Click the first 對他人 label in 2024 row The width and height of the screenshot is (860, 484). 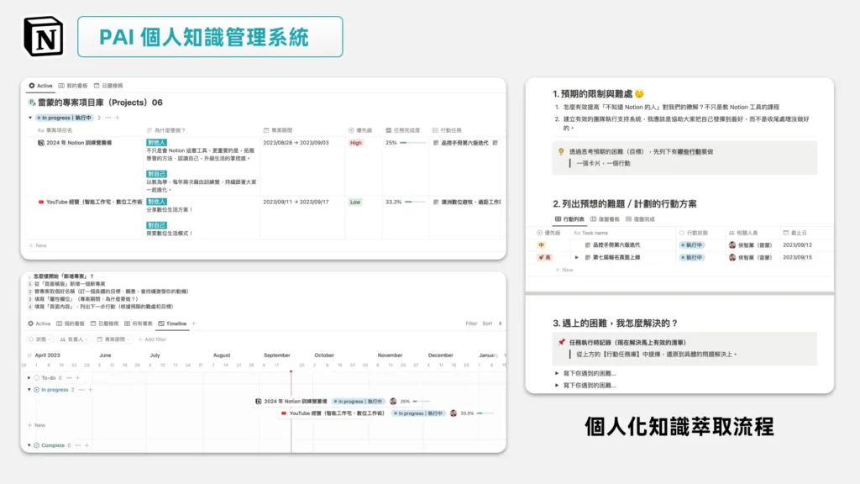coord(156,143)
